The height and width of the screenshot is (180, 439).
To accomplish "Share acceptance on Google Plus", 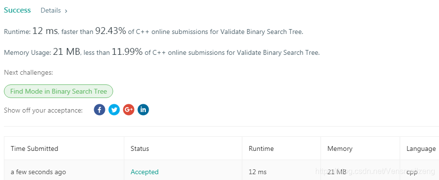I will [x=129, y=110].
